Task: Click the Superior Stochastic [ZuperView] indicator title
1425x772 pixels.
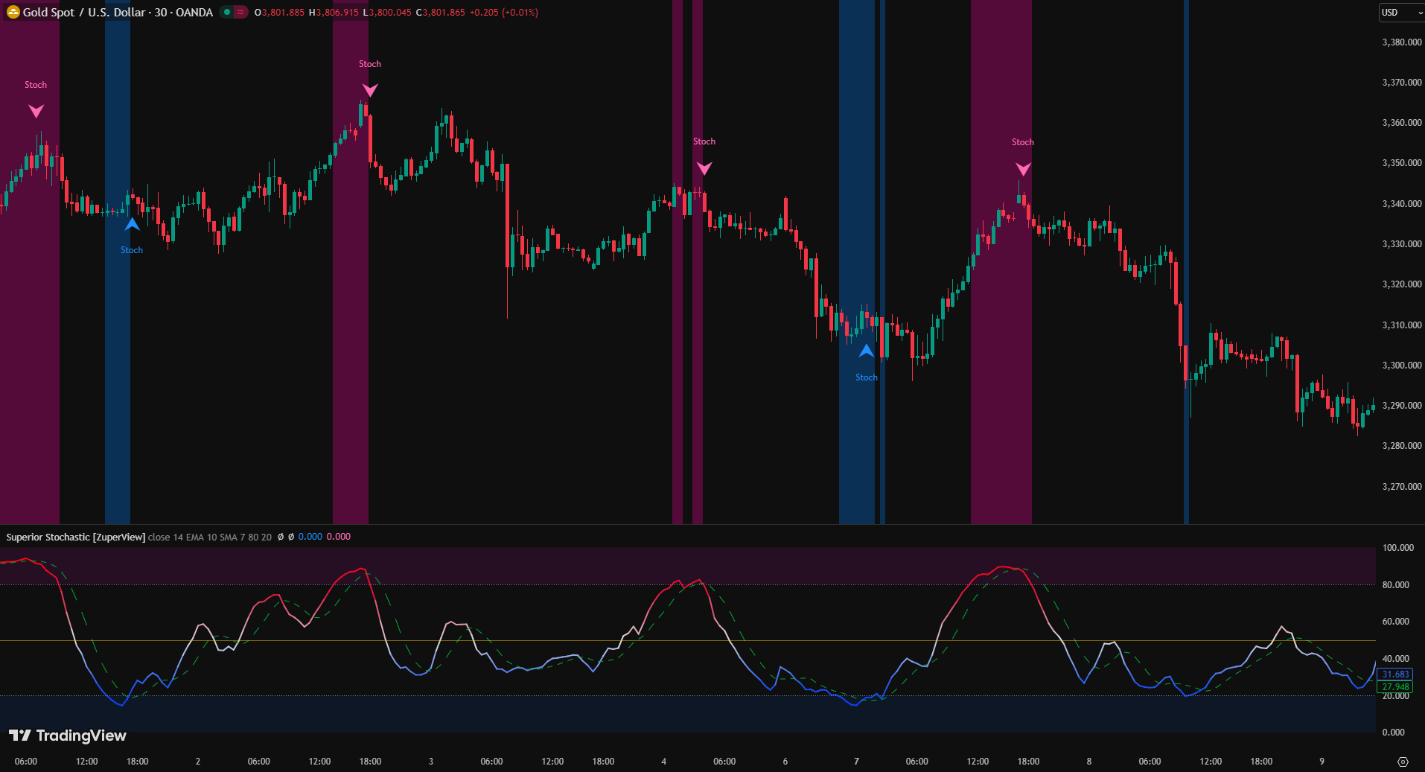Action: click(x=76, y=537)
